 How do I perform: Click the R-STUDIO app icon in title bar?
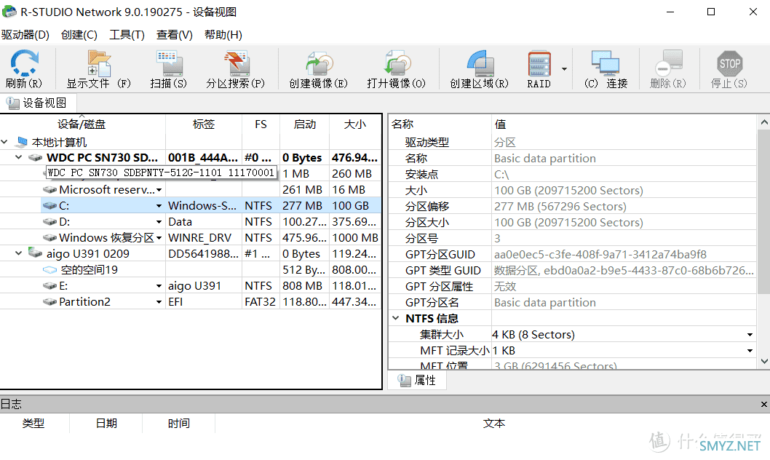[x=9, y=12]
